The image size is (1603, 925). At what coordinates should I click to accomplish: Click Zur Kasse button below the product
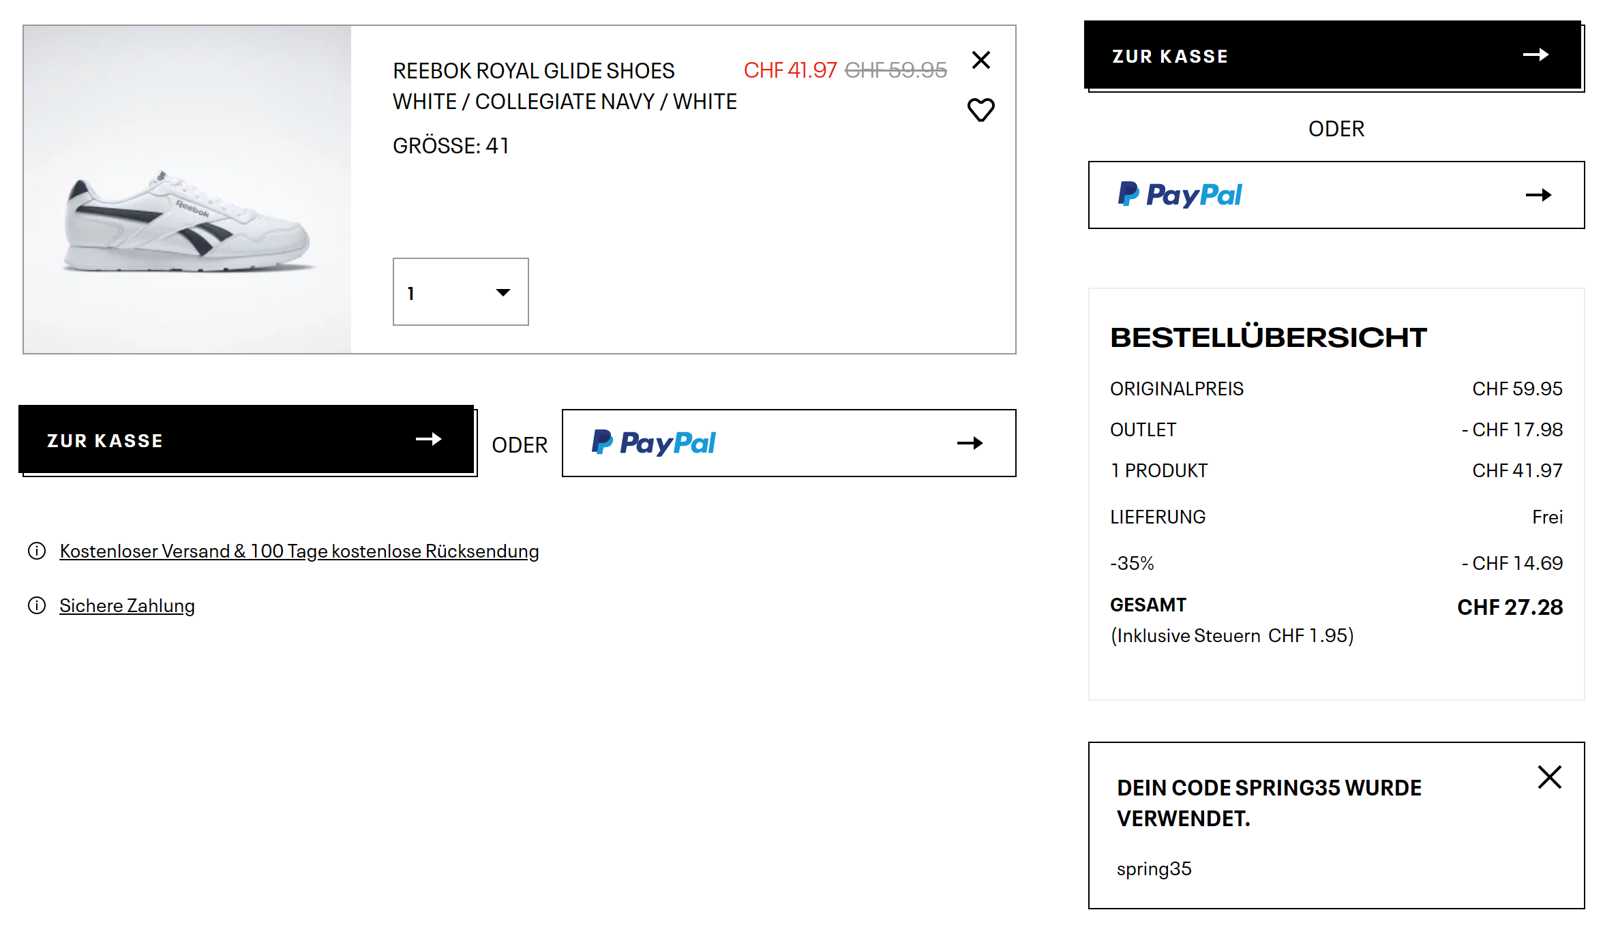point(246,440)
